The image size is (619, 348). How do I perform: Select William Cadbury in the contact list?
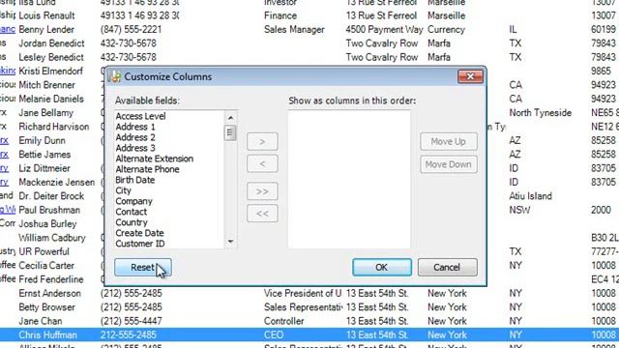click(51, 238)
